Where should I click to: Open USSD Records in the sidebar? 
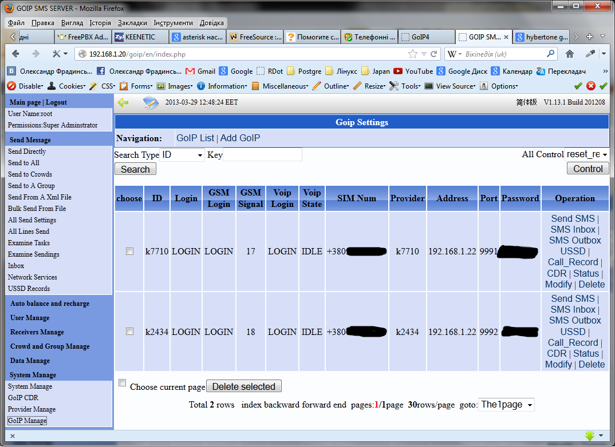tap(29, 289)
